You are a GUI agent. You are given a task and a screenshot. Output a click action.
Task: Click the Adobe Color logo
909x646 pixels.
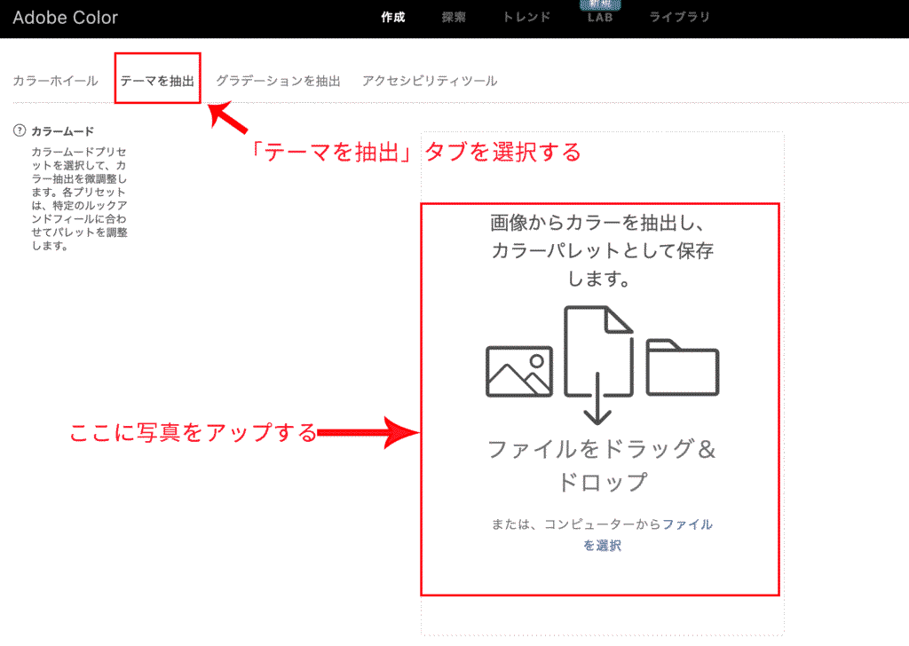pyautogui.click(x=65, y=18)
